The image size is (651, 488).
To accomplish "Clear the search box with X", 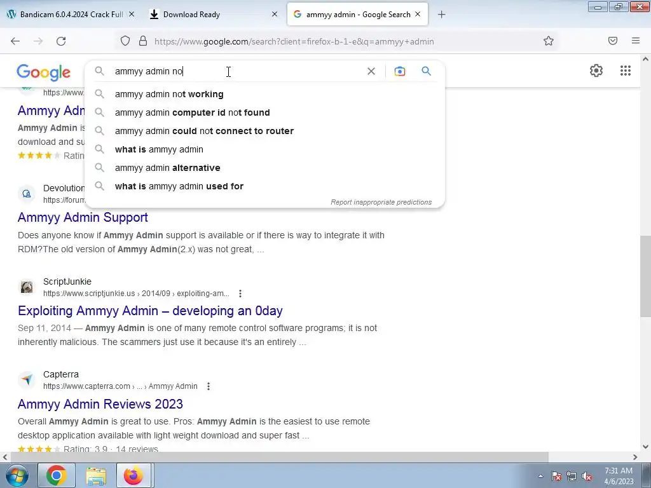I will click(371, 71).
